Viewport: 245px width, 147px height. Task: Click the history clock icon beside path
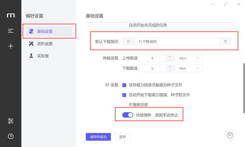click(x=128, y=41)
